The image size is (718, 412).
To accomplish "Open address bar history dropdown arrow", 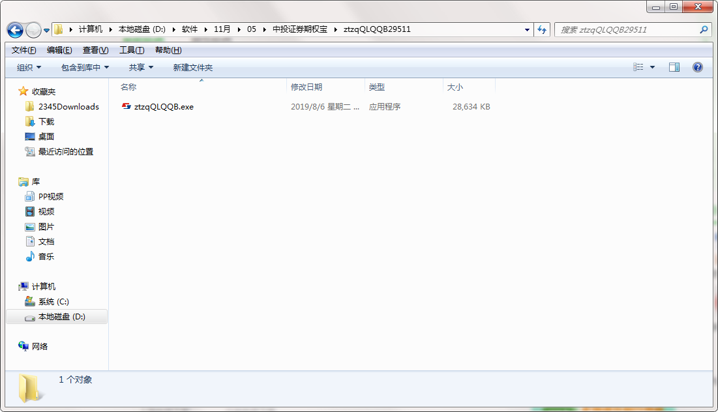I will click(527, 30).
